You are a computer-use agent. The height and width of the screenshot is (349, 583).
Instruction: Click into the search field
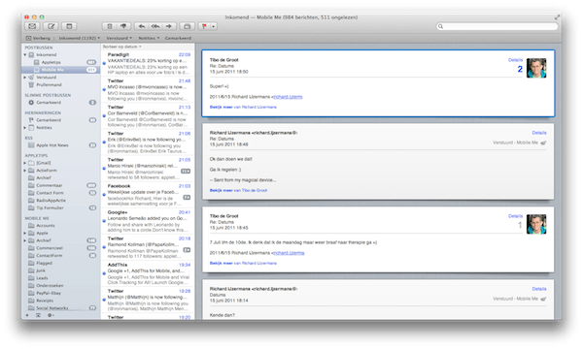[x=497, y=26]
